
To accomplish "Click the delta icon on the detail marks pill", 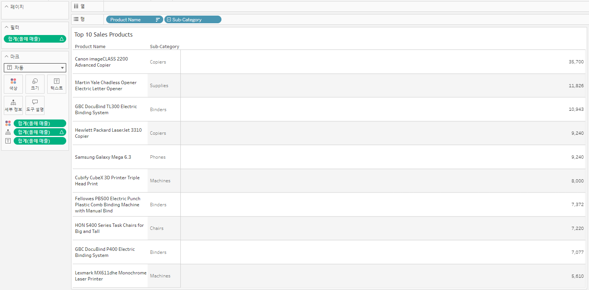I will [x=62, y=132].
